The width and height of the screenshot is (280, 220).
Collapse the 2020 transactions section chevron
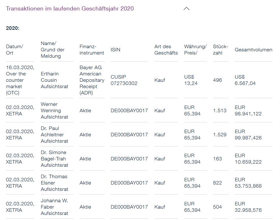[186, 9]
